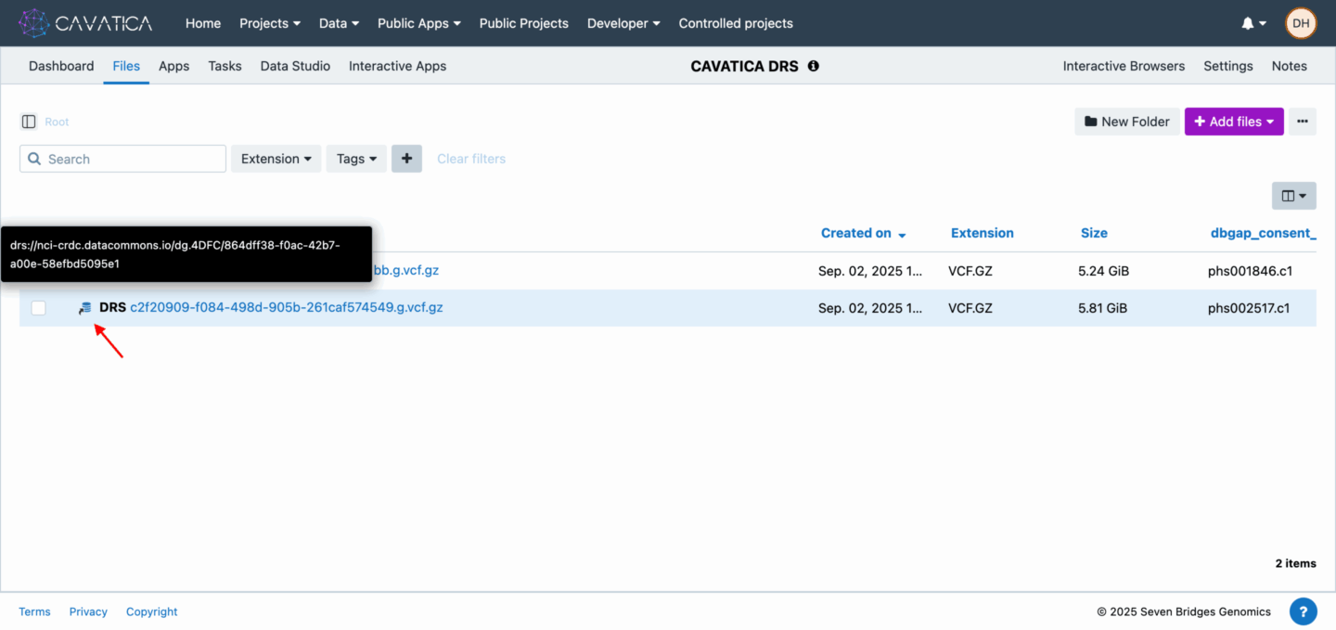
Task: Check the checkbox on the first file row
Action: (x=38, y=270)
